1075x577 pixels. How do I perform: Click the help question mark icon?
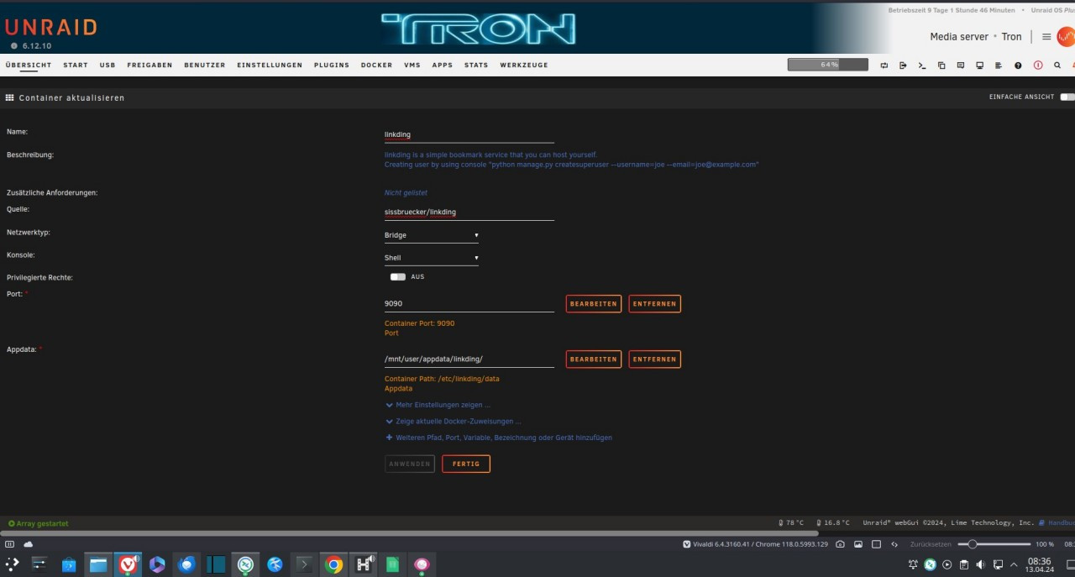(1018, 65)
